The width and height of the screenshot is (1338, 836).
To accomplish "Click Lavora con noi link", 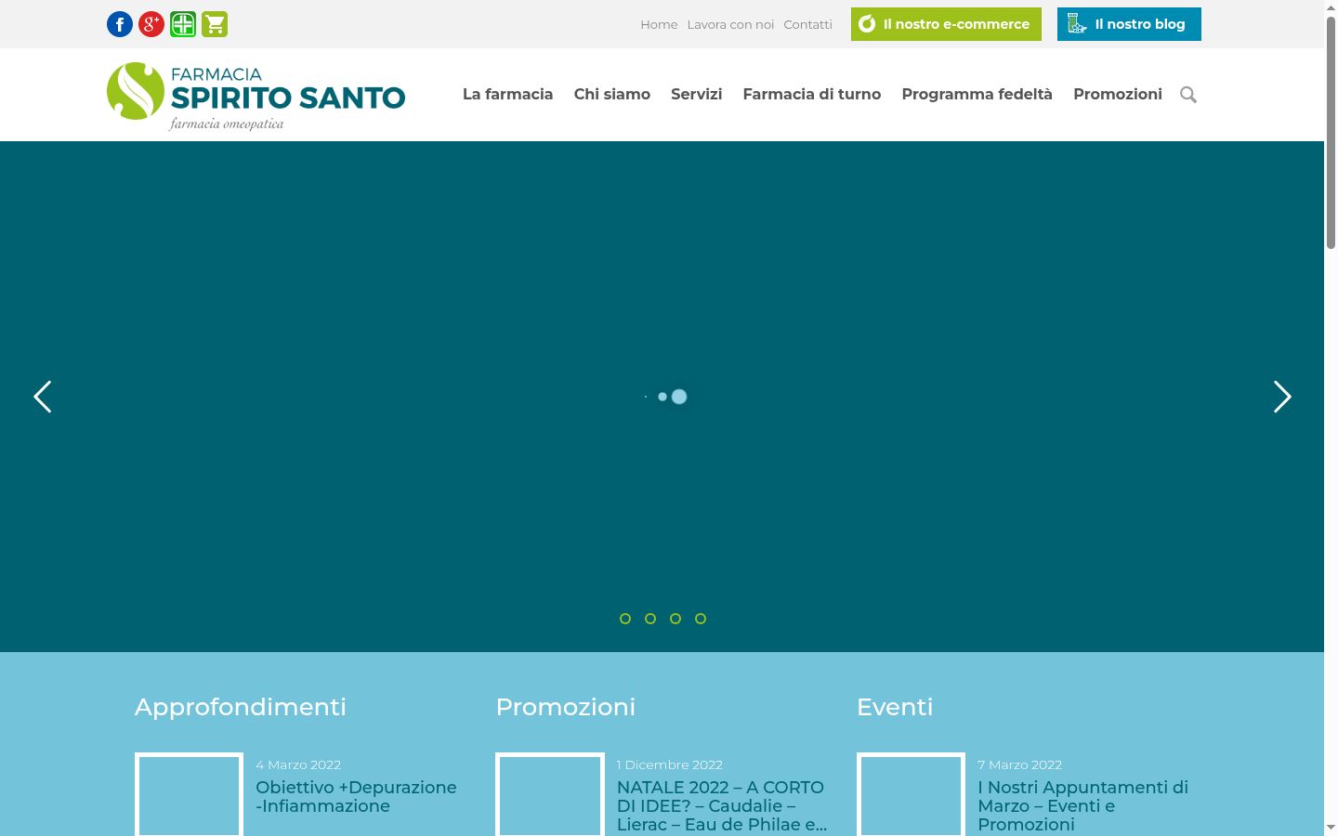I will [x=730, y=25].
